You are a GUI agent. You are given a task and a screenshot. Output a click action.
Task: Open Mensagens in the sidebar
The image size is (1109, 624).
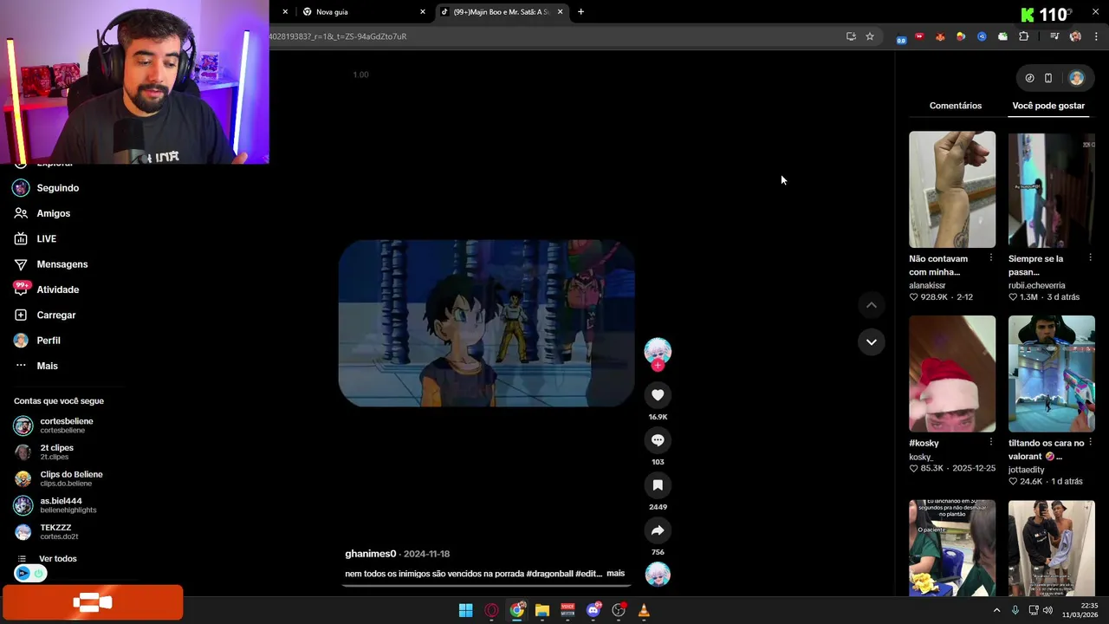pos(63,264)
